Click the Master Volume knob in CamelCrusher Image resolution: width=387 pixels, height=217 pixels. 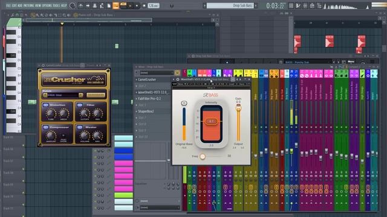point(85,135)
